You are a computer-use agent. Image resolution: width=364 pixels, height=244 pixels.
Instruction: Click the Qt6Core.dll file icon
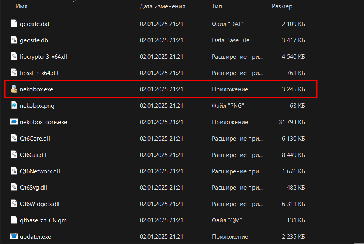tap(14, 139)
